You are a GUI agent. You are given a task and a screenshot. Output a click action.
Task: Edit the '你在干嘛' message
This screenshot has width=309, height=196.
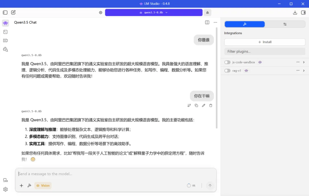(204, 105)
